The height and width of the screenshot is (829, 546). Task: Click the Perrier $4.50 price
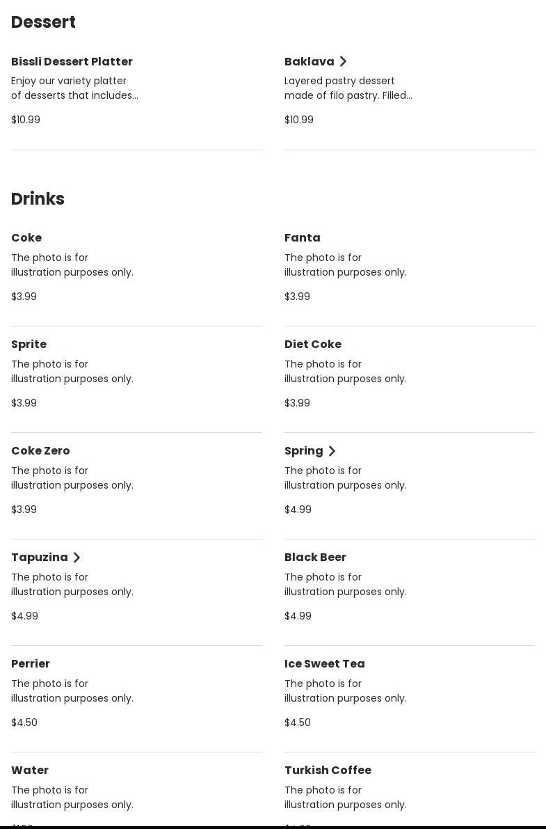(x=24, y=723)
